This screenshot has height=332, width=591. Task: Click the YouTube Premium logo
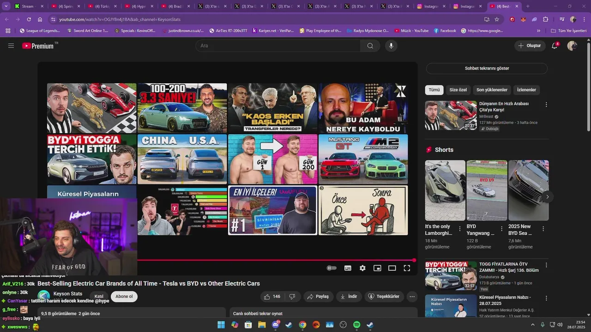(37, 46)
